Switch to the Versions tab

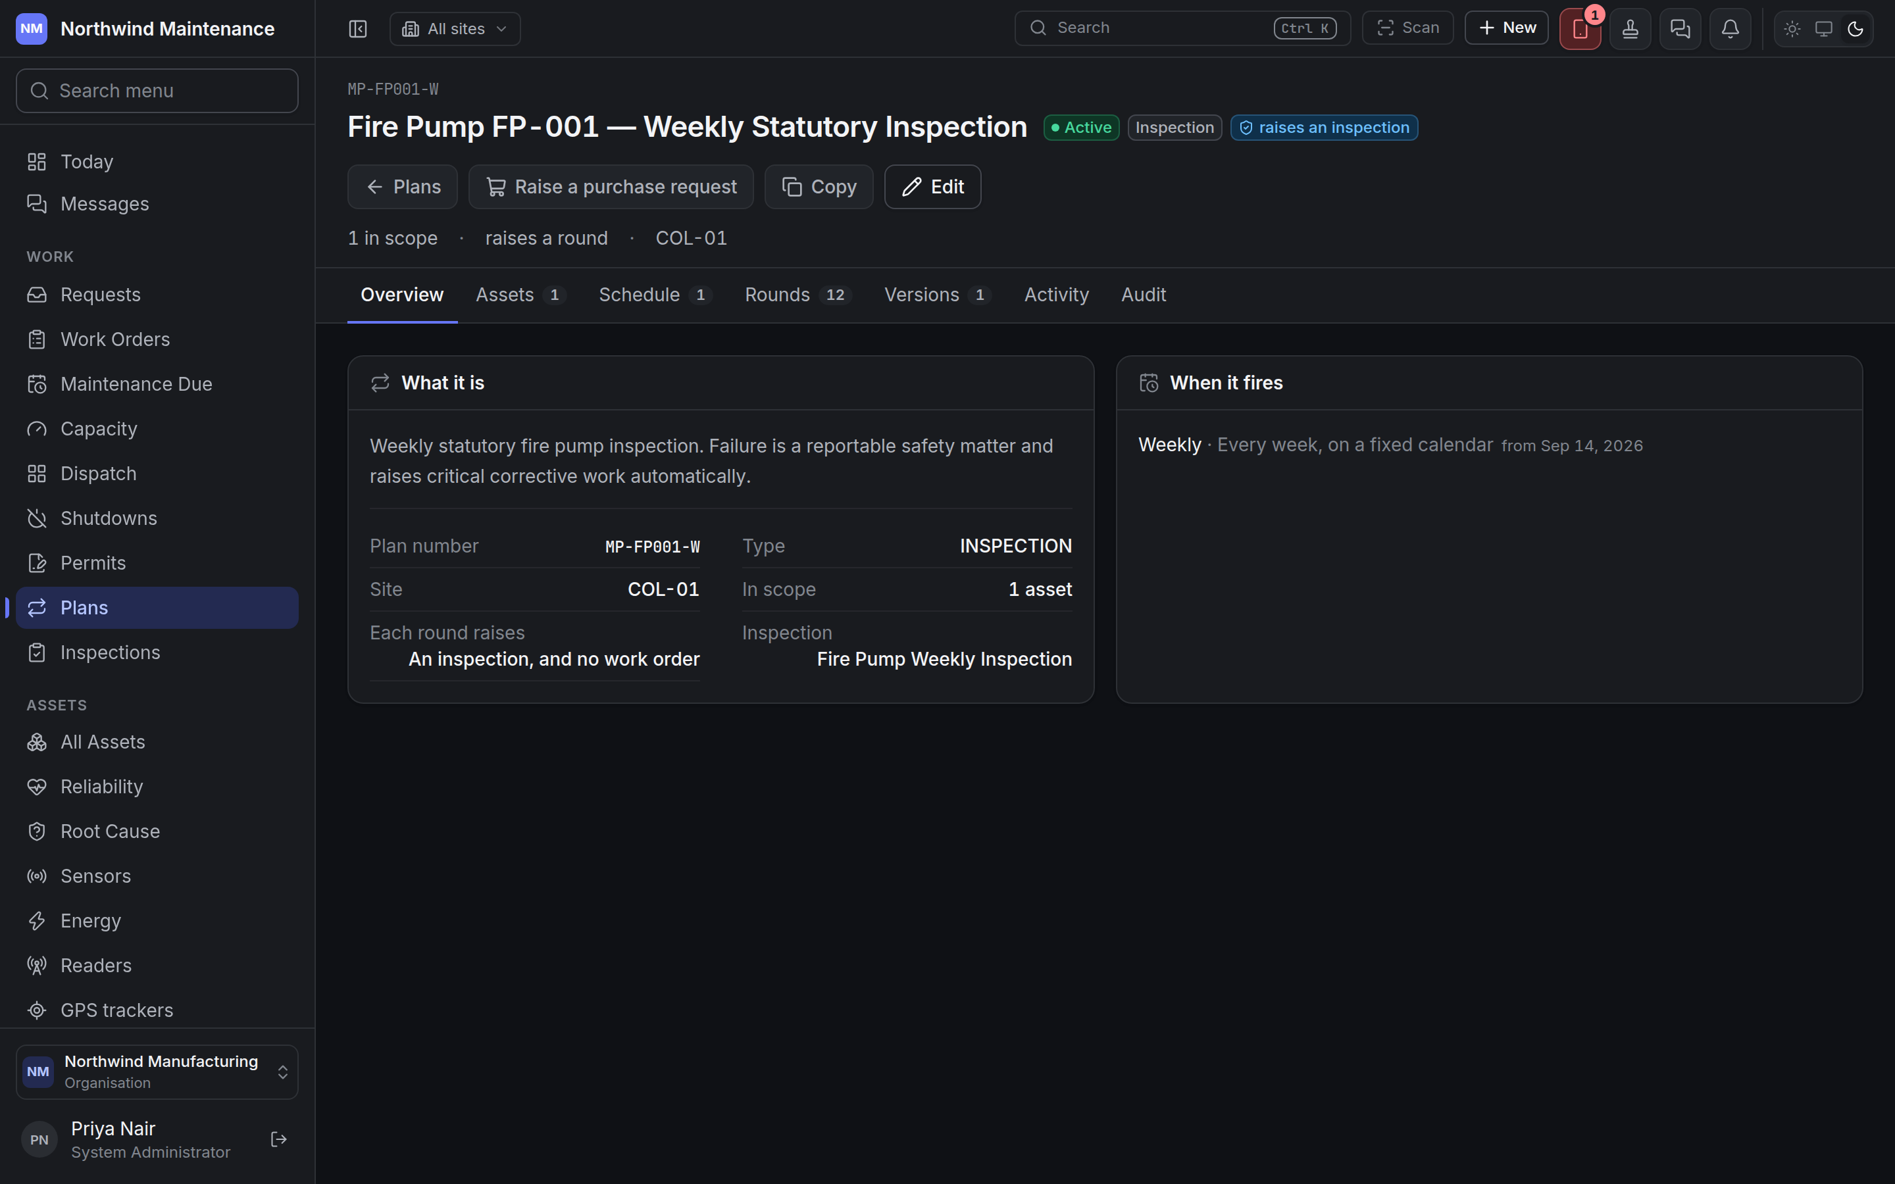(938, 295)
